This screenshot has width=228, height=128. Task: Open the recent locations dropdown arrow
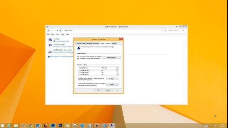[55, 31]
